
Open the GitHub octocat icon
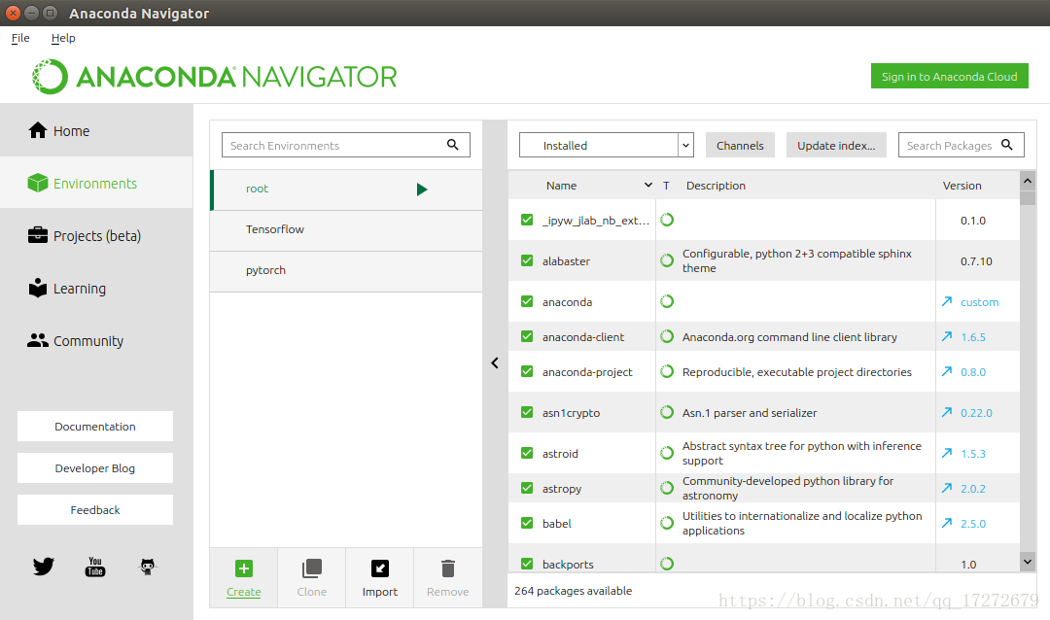tap(148, 567)
